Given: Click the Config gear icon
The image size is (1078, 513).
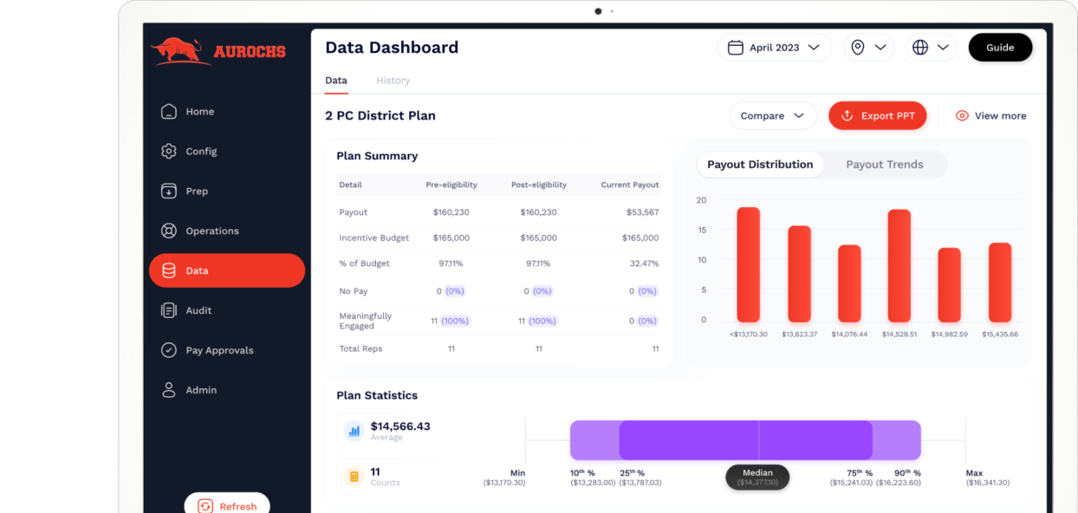Looking at the screenshot, I should click(169, 152).
